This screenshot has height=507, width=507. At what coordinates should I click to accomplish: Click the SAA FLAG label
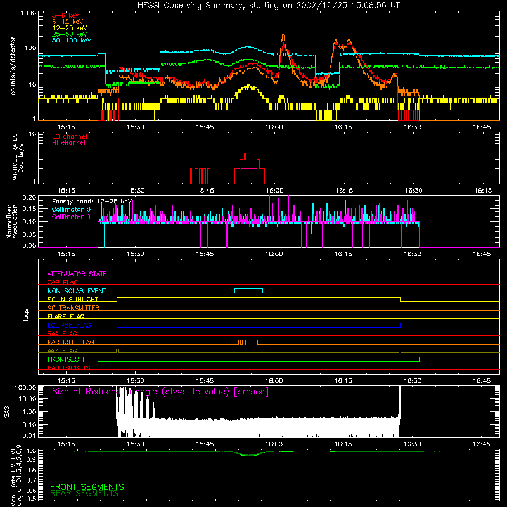click(62, 333)
